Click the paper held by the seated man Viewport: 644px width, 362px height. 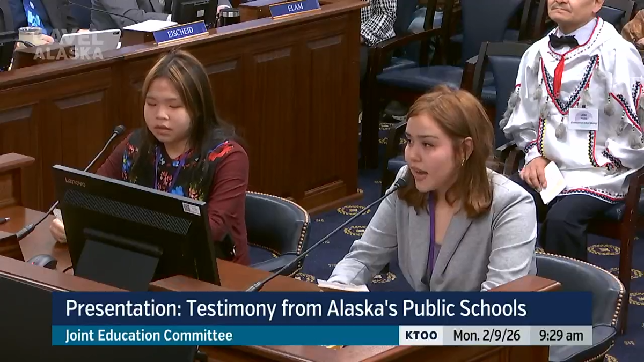(x=552, y=182)
